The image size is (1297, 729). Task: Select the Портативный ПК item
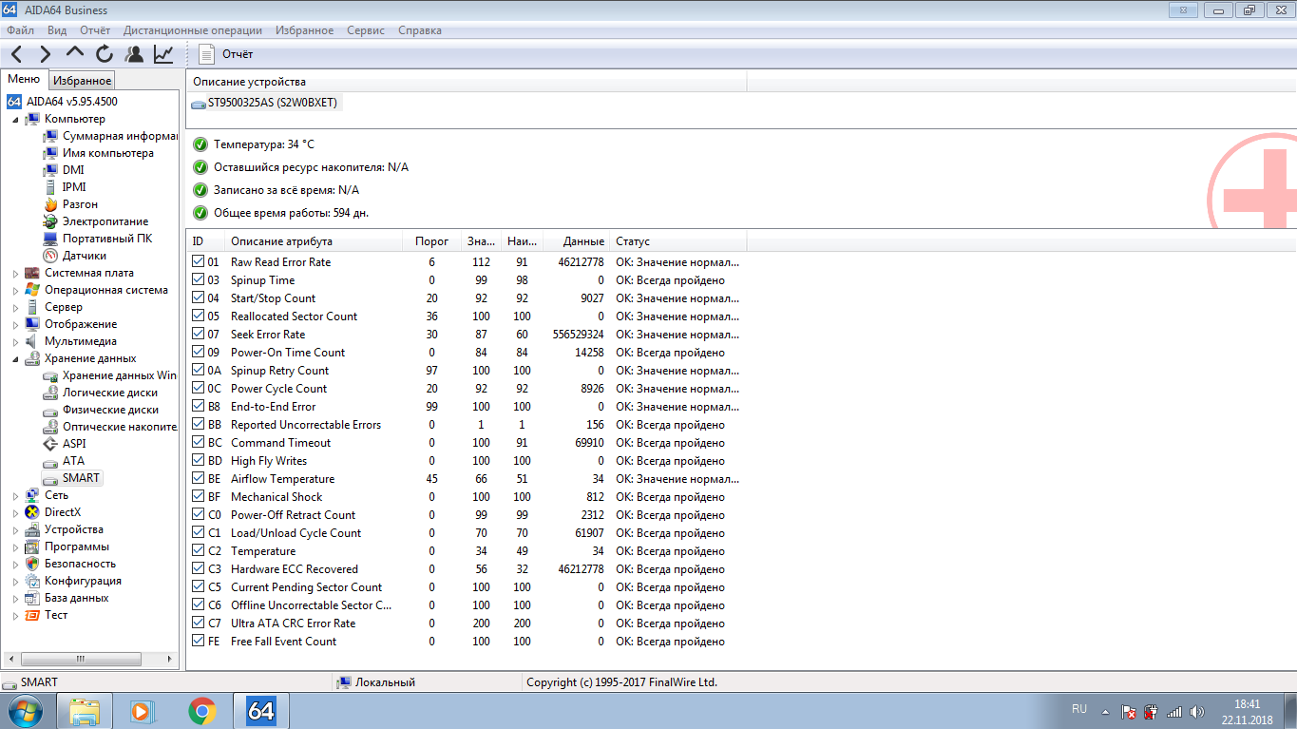click(106, 239)
